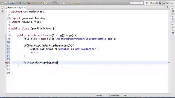Click the Search flashlight toolbar icon

click(47, 3)
